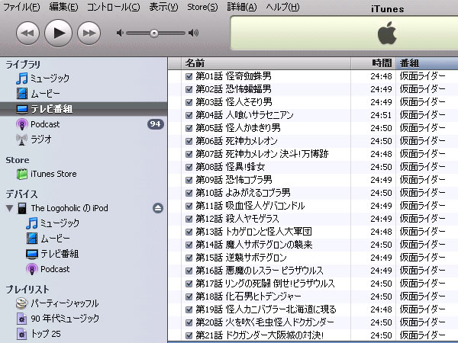The height and width of the screenshot is (343, 458).
Task: Click the Apple logo in display
Action: [387, 33]
